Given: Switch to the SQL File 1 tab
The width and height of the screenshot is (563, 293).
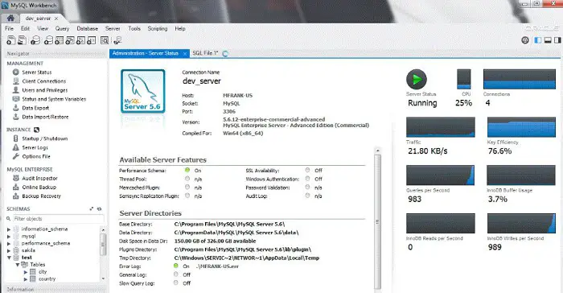Looking at the screenshot, I should point(205,53).
